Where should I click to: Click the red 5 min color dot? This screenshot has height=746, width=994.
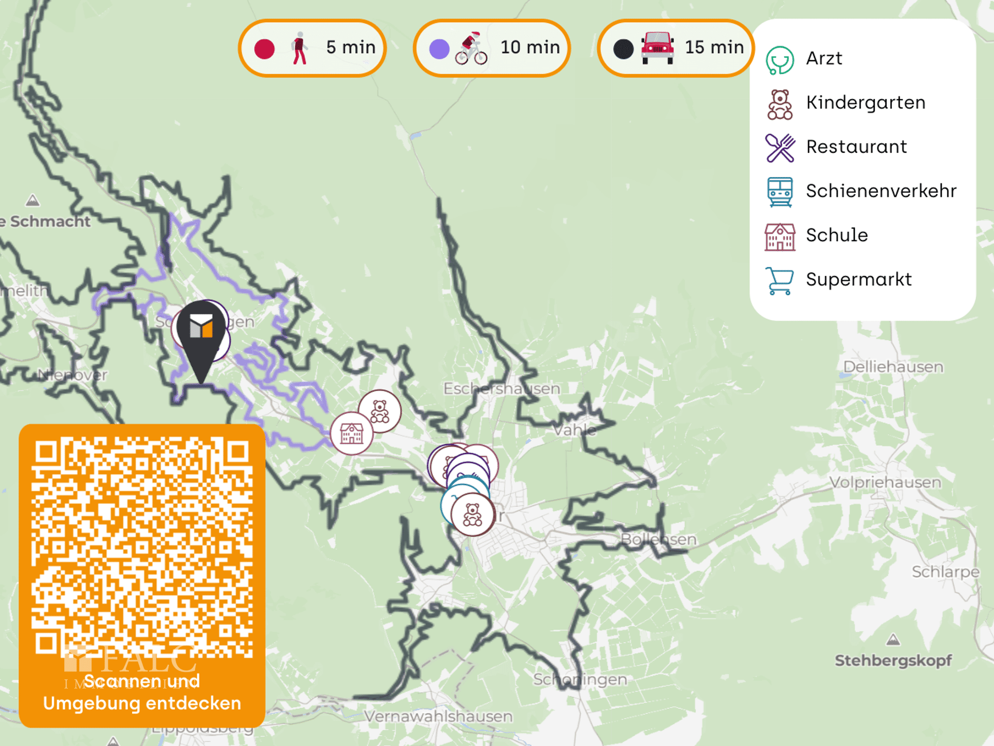click(x=264, y=49)
